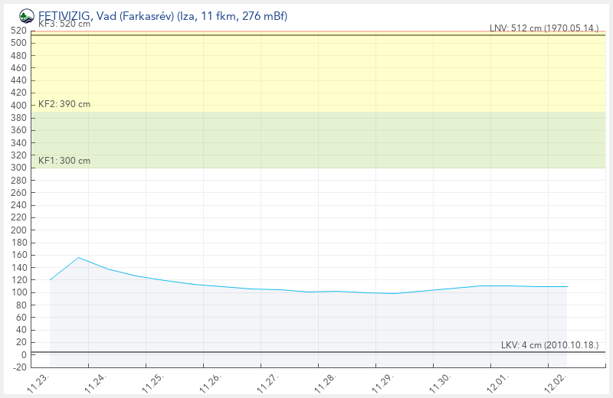This screenshot has height=398, width=613.
Task: Click the 'LKV: 4 cm (2010.10.18.)' label
Action: tap(549, 345)
